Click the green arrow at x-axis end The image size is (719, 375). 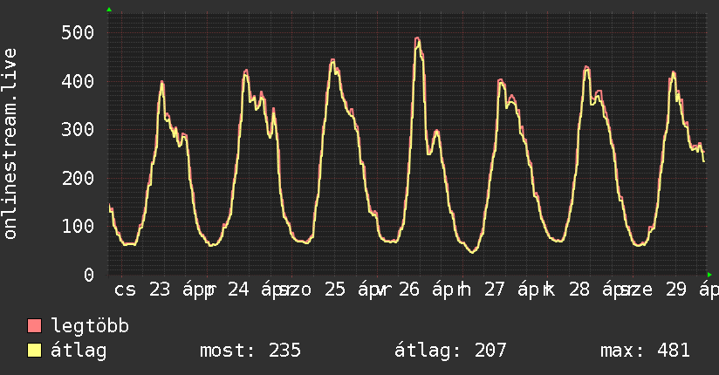pos(709,275)
